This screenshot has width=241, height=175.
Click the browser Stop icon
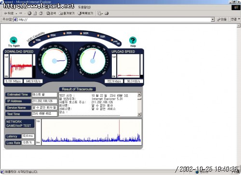click(x=29, y=13)
